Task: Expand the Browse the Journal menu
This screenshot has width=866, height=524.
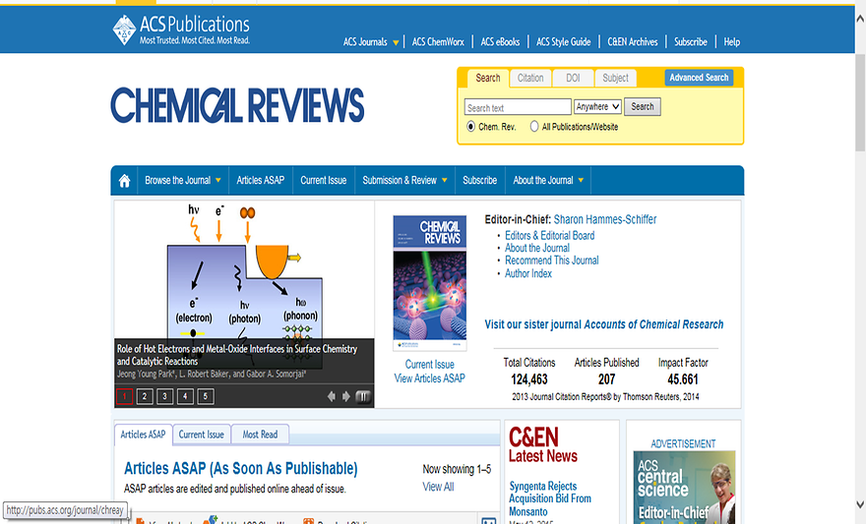Action: pyautogui.click(x=183, y=181)
